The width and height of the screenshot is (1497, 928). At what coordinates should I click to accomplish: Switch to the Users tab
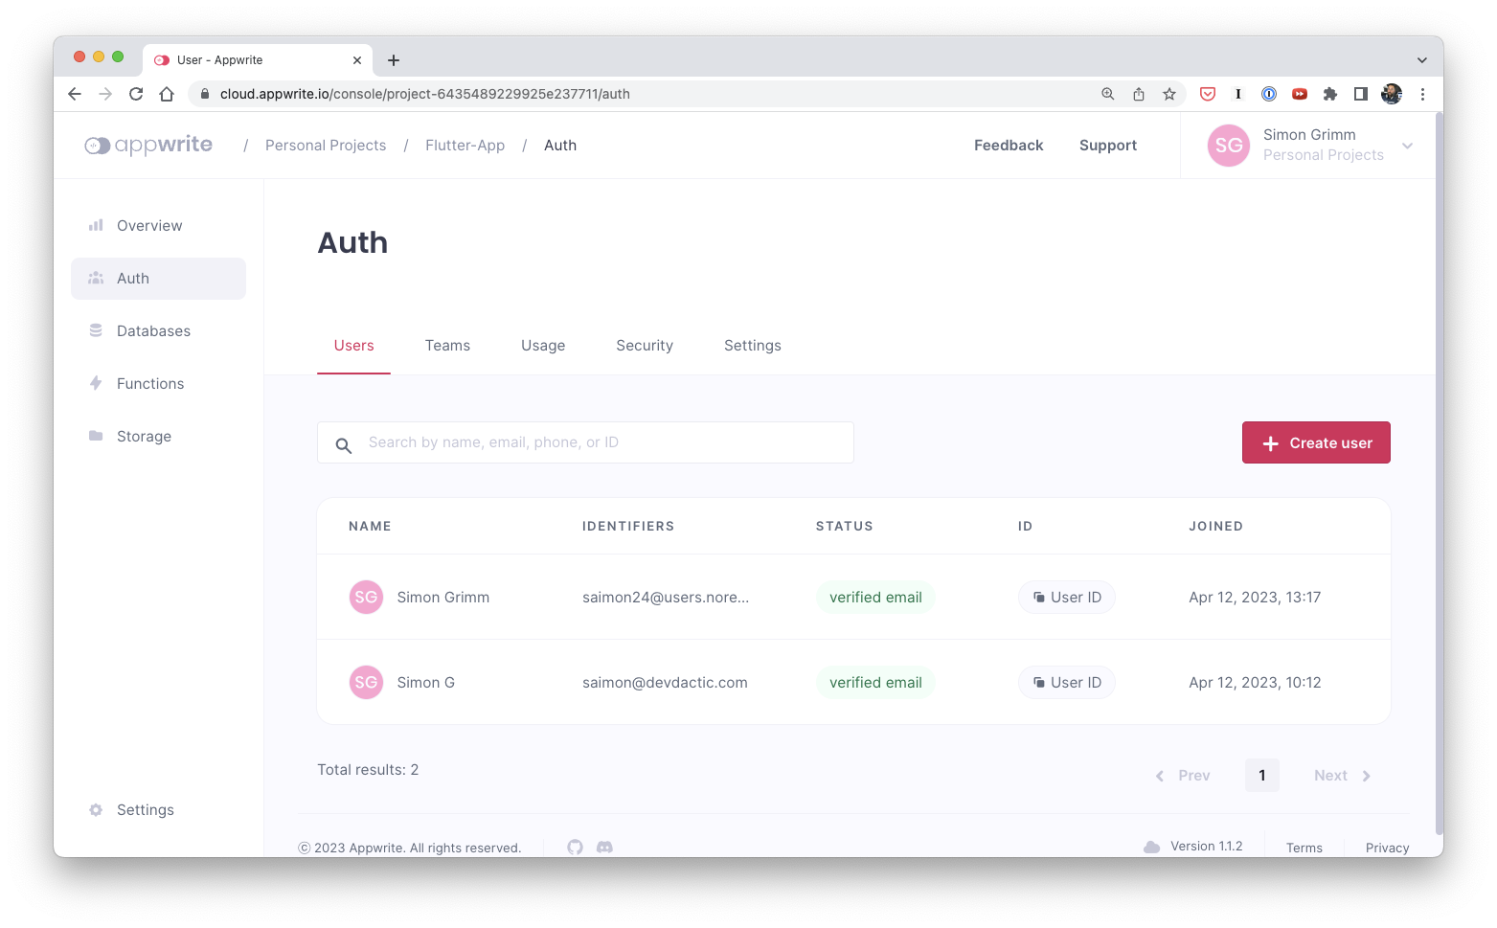pyautogui.click(x=354, y=346)
